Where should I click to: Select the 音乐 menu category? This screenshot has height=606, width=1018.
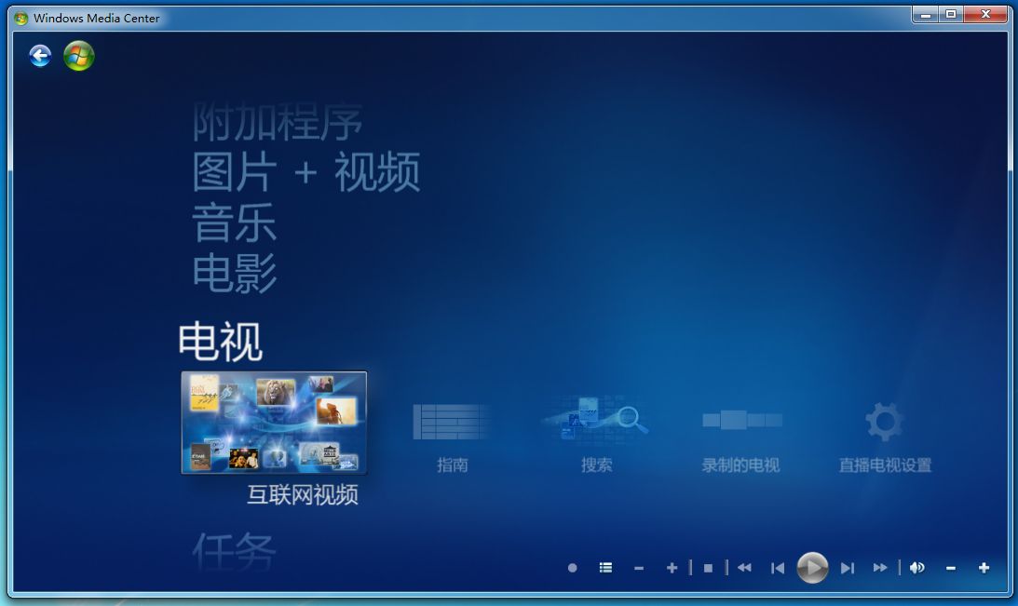235,222
